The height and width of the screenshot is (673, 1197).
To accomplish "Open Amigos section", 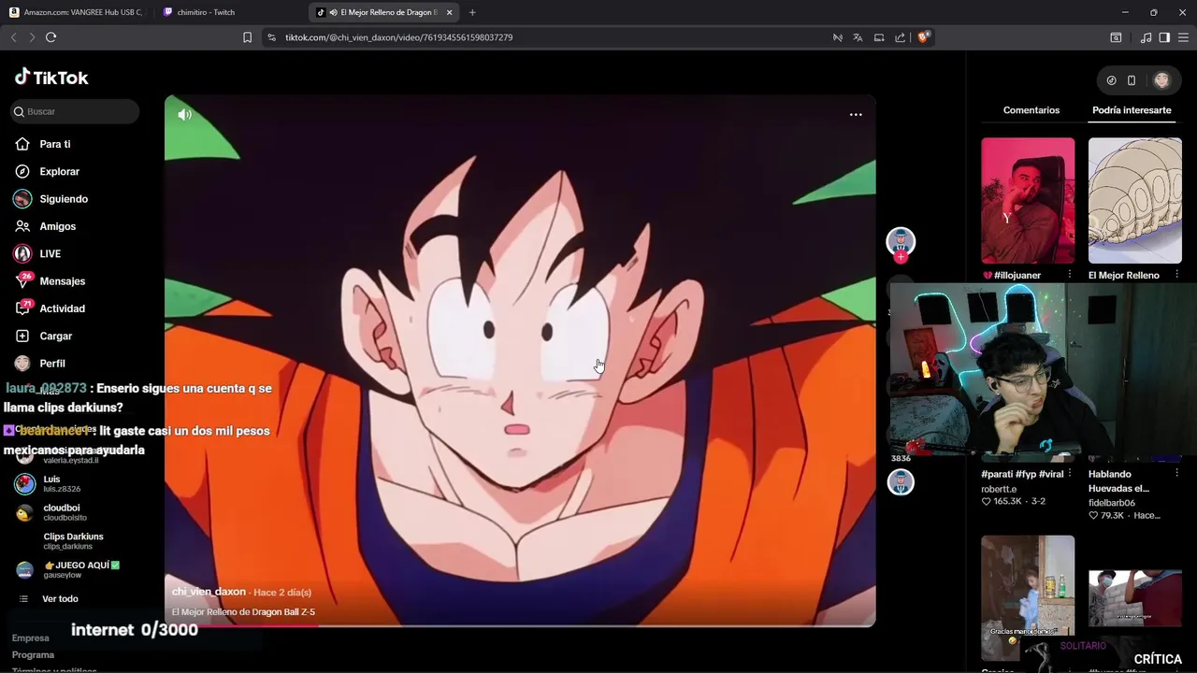I will pos(57,226).
